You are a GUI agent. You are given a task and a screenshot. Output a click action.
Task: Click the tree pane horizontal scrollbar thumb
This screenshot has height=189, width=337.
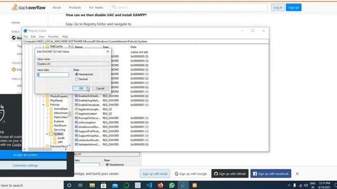point(40,149)
